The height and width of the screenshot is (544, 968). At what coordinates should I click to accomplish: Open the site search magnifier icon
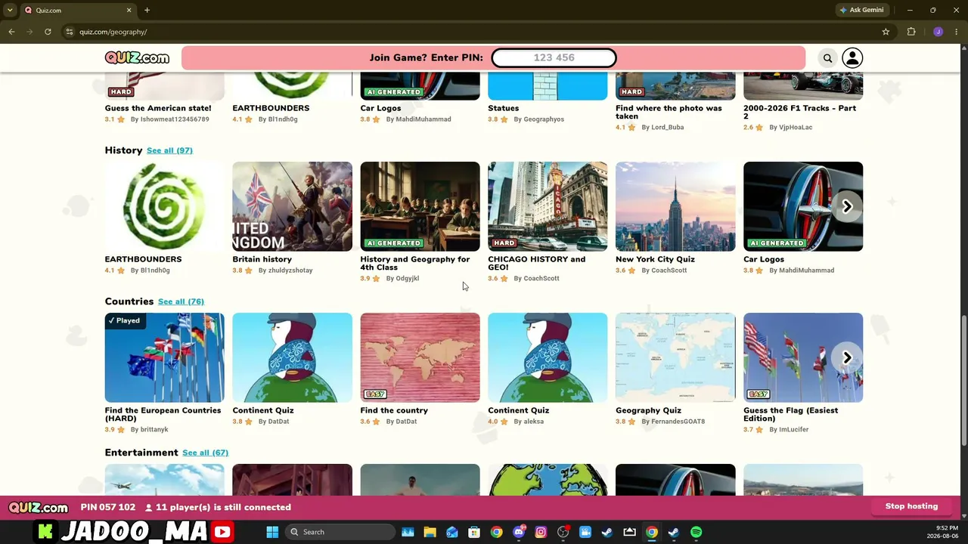[x=827, y=58]
